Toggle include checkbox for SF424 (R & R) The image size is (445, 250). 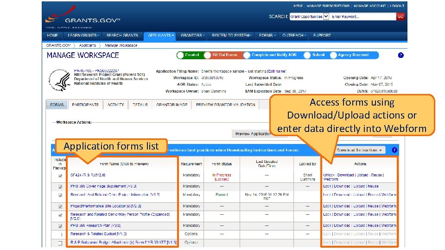click(60, 176)
